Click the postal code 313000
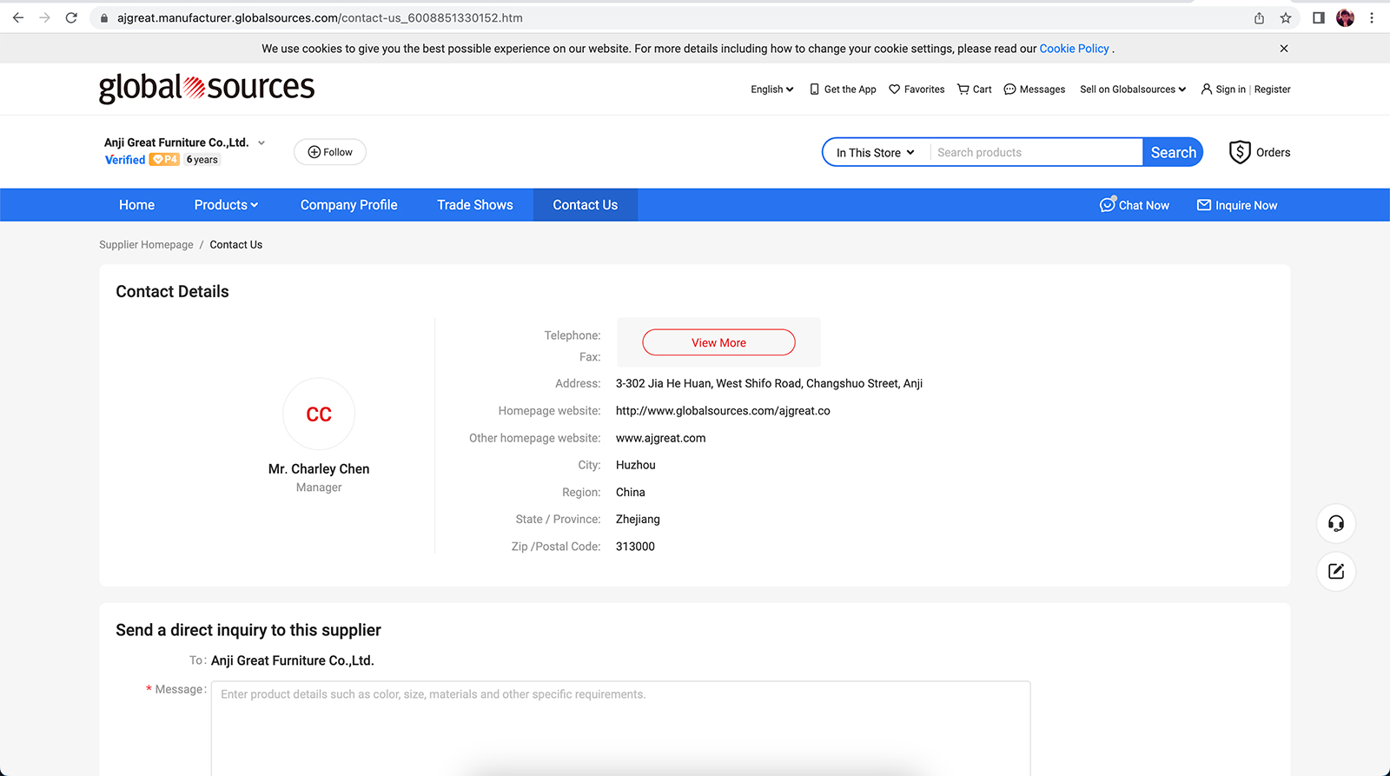This screenshot has height=776, width=1390. pyautogui.click(x=635, y=547)
